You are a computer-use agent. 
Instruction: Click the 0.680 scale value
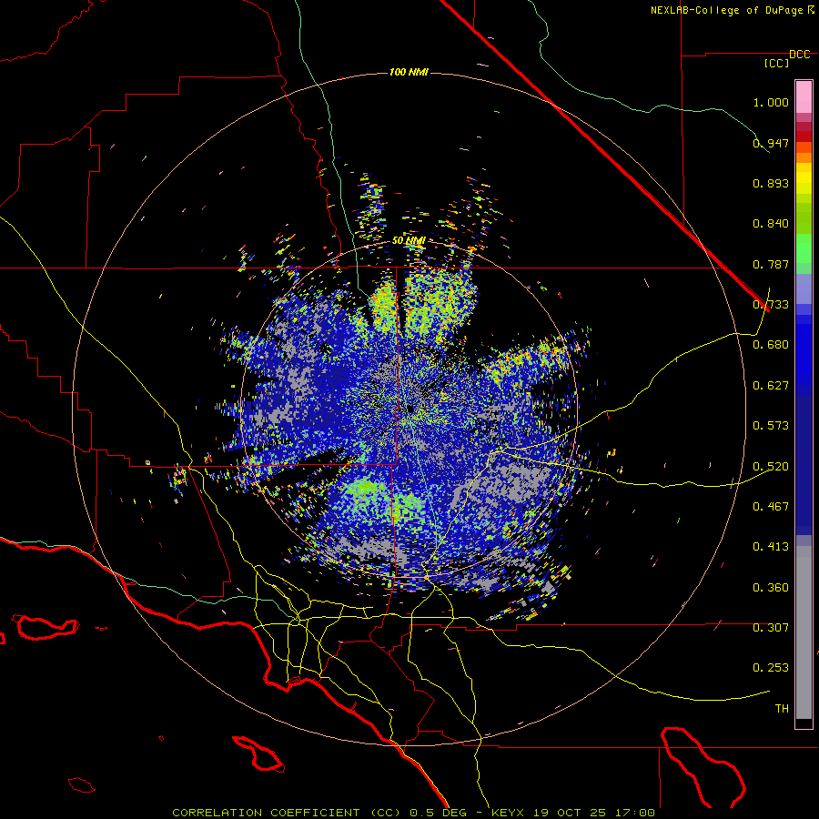click(771, 345)
